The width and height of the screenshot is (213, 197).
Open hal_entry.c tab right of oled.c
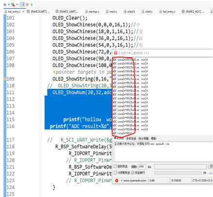(167, 12)
